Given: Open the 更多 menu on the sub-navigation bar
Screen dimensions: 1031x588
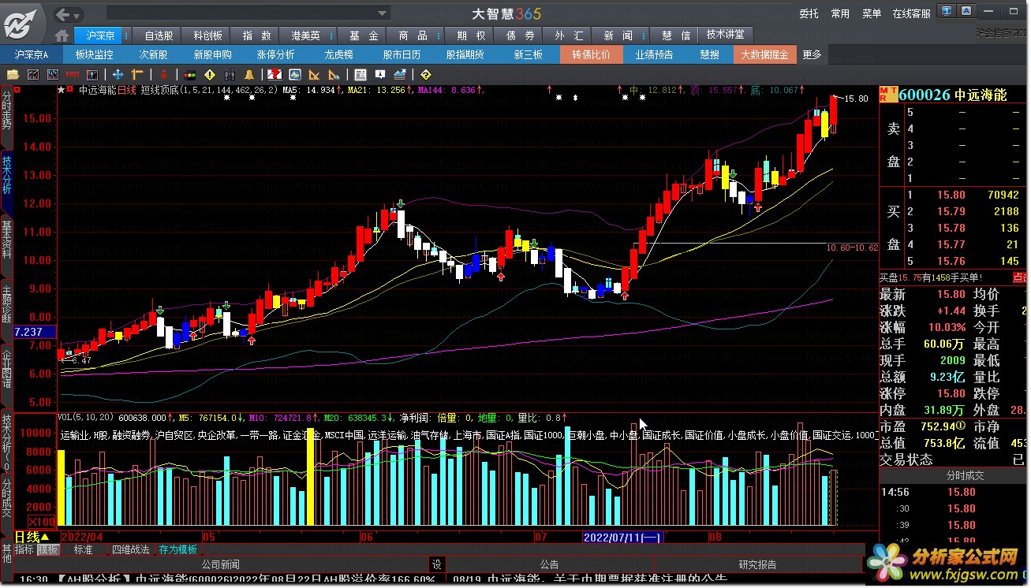Looking at the screenshot, I should tap(812, 54).
